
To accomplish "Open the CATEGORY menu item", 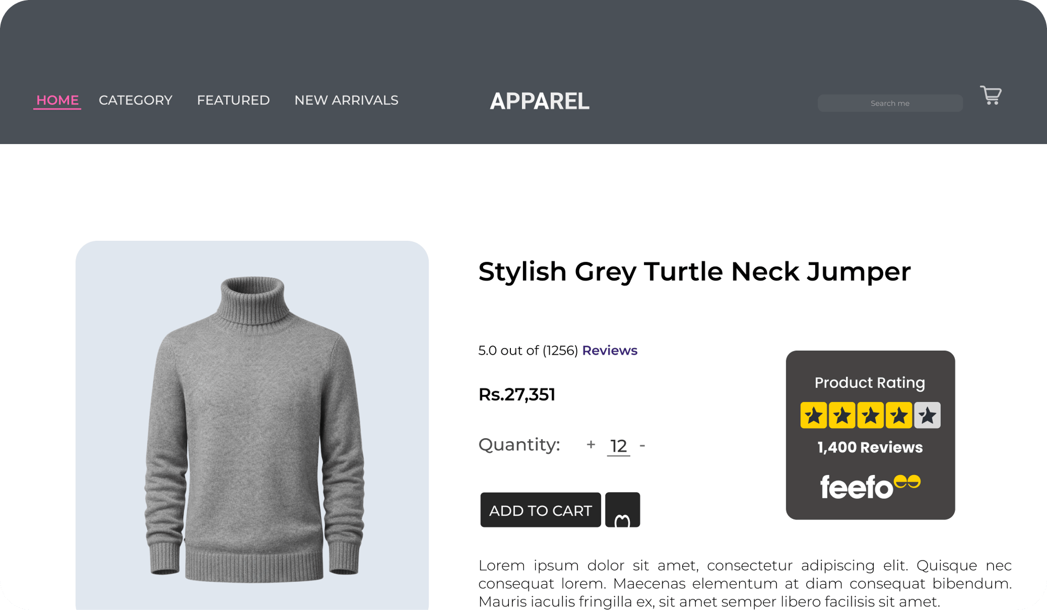I will [x=136, y=100].
